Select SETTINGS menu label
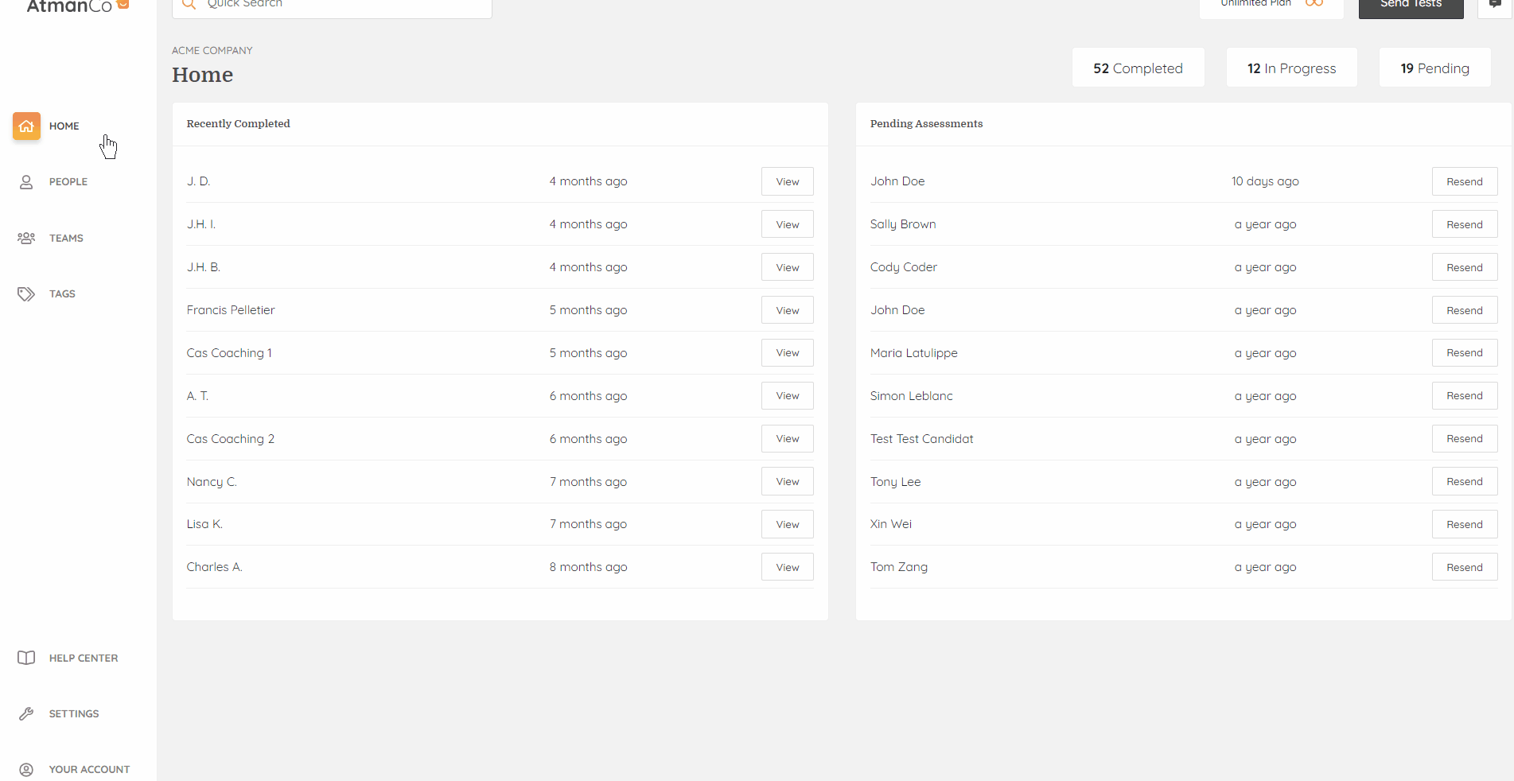This screenshot has height=781, width=1514. (74, 713)
